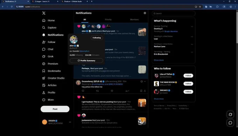Open options for Destiny 2 trend
The image size is (238, 136).
pos(192,27)
